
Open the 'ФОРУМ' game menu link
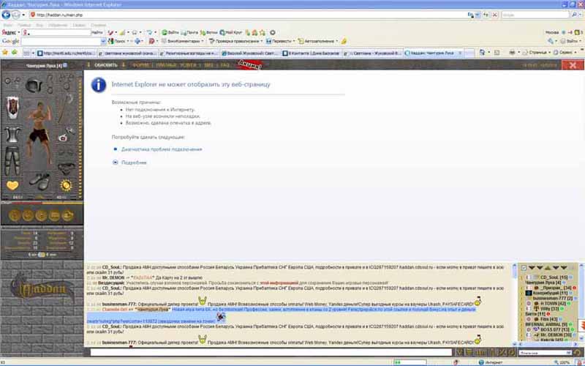click(140, 65)
